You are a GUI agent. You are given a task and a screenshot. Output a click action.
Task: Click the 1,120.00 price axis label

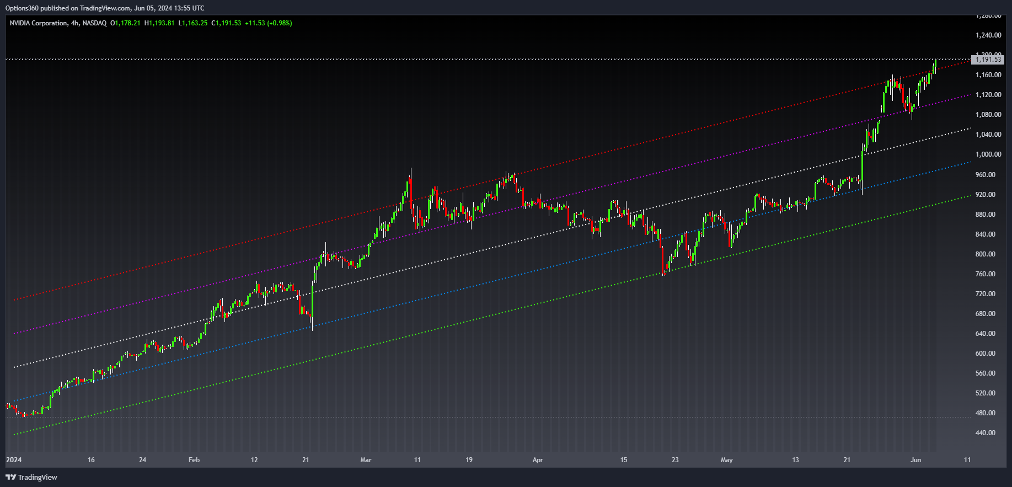tap(988, 95)
